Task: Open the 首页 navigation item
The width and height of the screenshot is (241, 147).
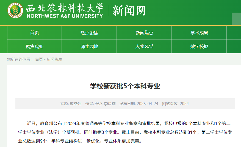Action: click(34, 33)
